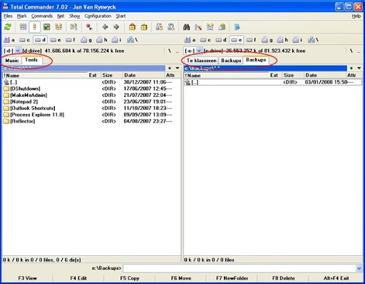Open the Configuration menu

[98, 16]
